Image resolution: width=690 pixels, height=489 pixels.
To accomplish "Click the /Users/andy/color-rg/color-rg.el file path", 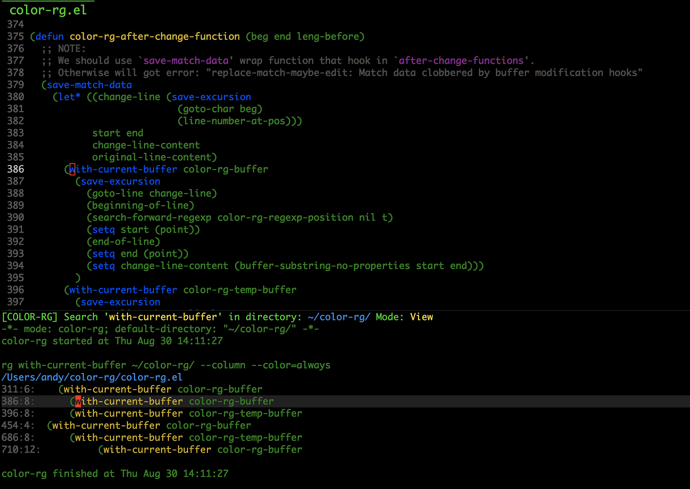I will click(x=92, y=377).
